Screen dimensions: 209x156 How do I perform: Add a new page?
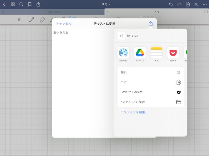coord(188,4)
